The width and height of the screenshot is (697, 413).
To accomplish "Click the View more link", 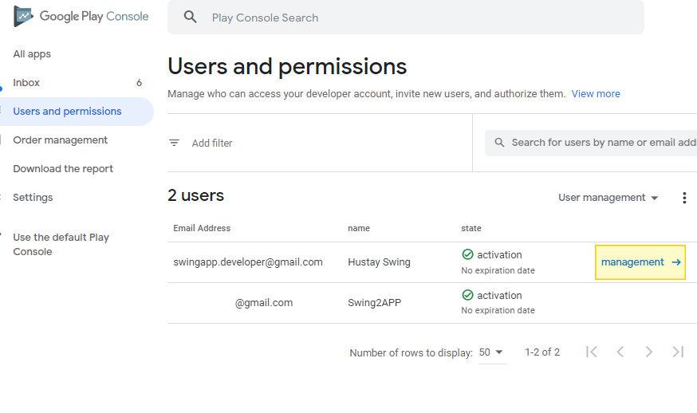I will click(x=596, y=94).
